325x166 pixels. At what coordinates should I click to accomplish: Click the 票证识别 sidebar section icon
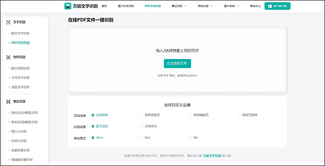pos(8,102)
